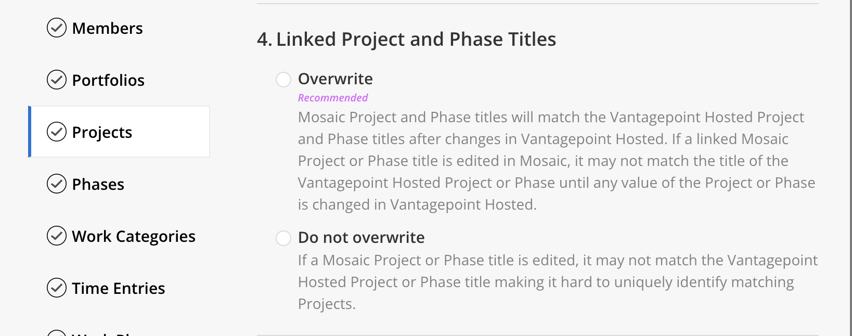Choose the Overwrite option label
Screen dimensions: 852x336
point(335,79)
